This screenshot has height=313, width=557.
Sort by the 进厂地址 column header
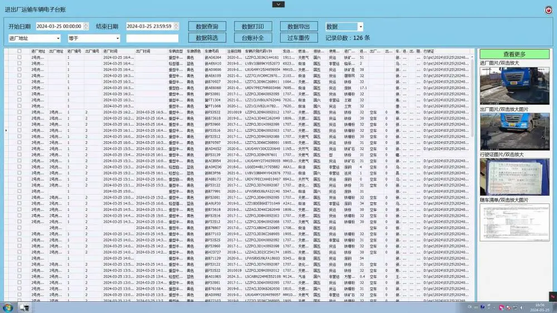click(x=39, y=51)
